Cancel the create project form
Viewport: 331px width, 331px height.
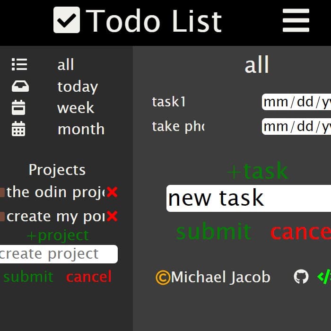coord(89,277)
